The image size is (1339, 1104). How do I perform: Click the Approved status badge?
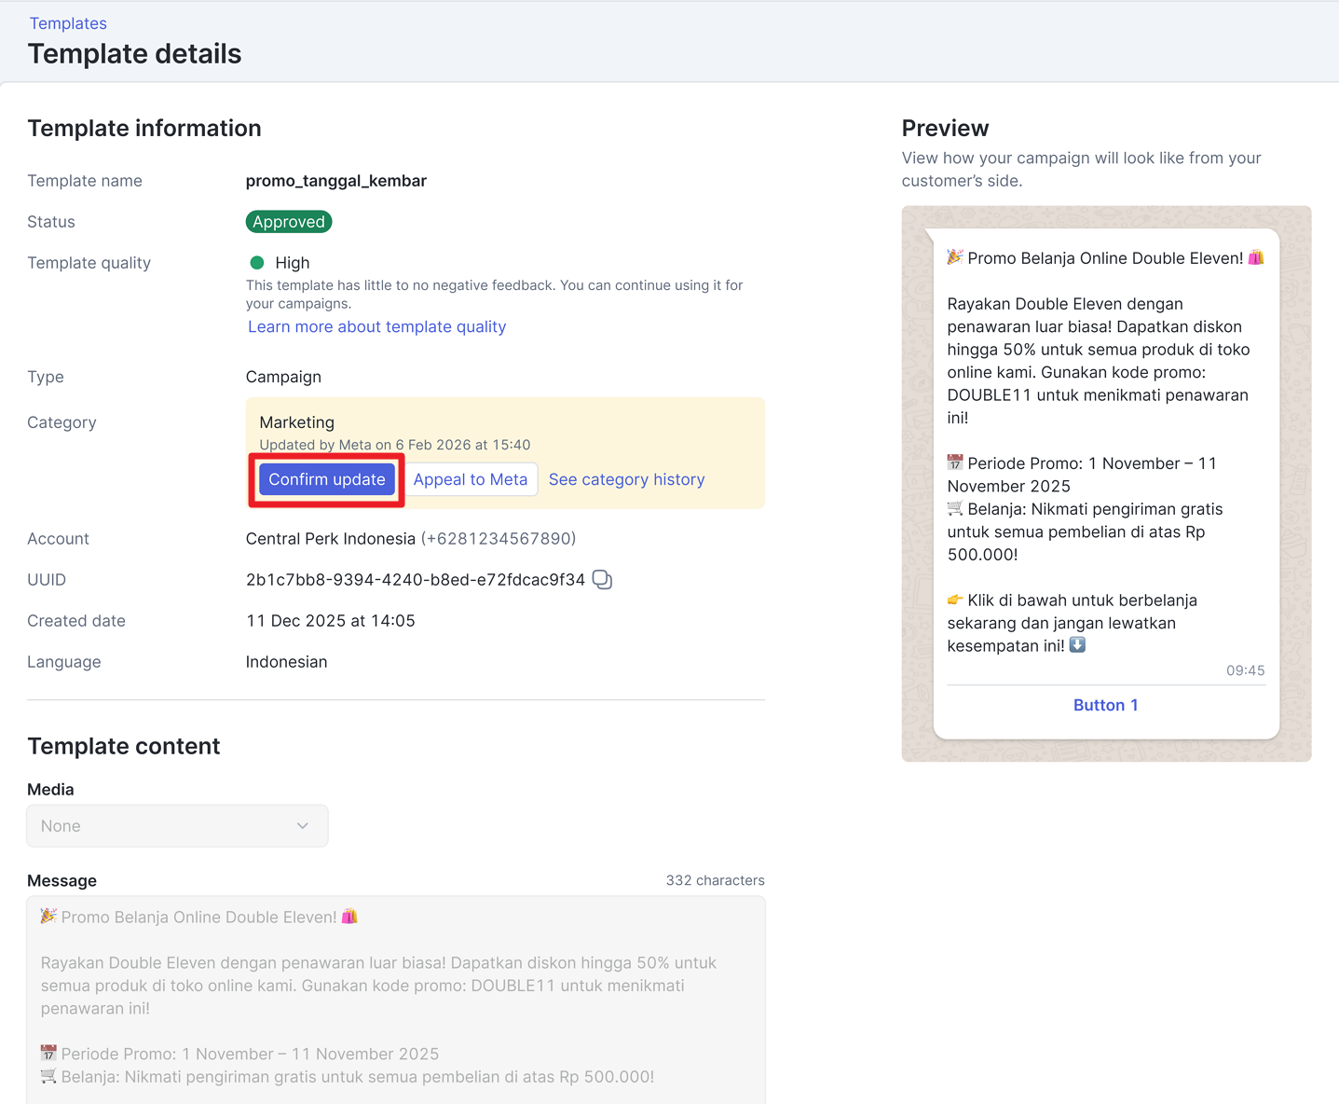point(289,222)
